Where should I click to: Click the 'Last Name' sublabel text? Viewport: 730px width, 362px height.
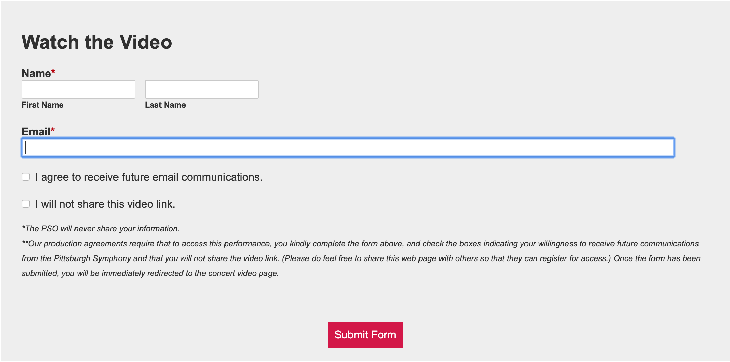pyautogui.click(x=165, y=105)
